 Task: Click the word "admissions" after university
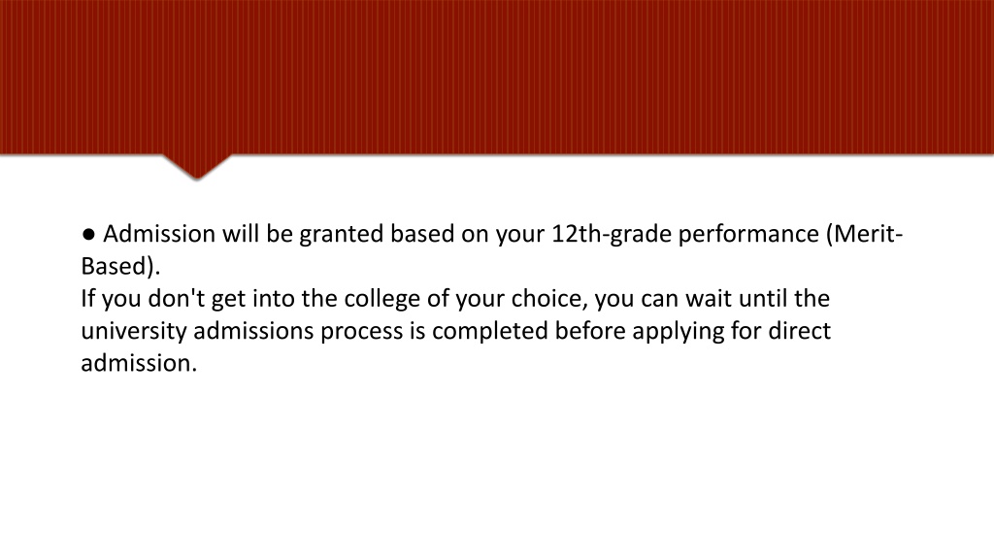point(253,331)
